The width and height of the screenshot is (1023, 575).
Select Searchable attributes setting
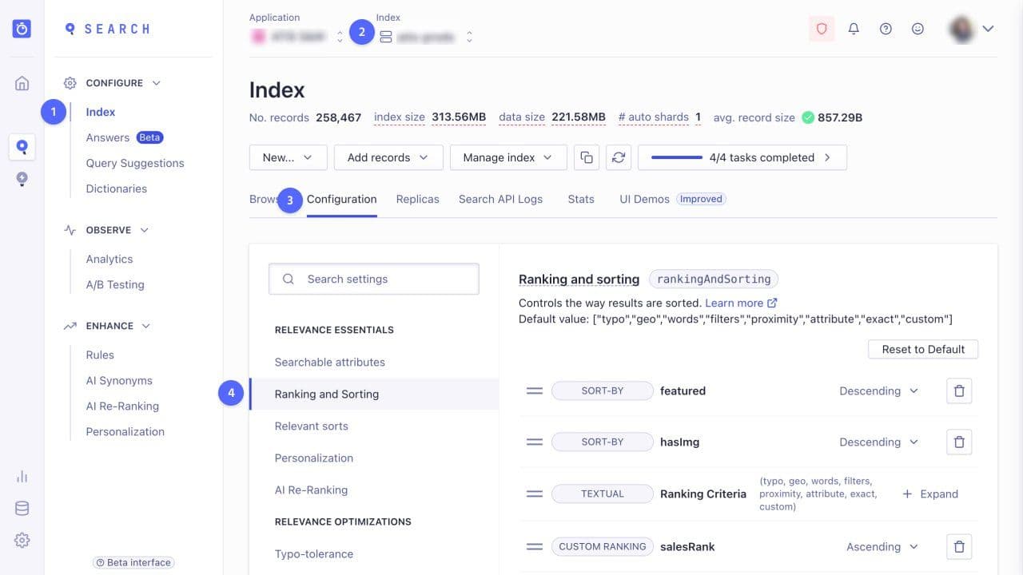coord(330,363)
